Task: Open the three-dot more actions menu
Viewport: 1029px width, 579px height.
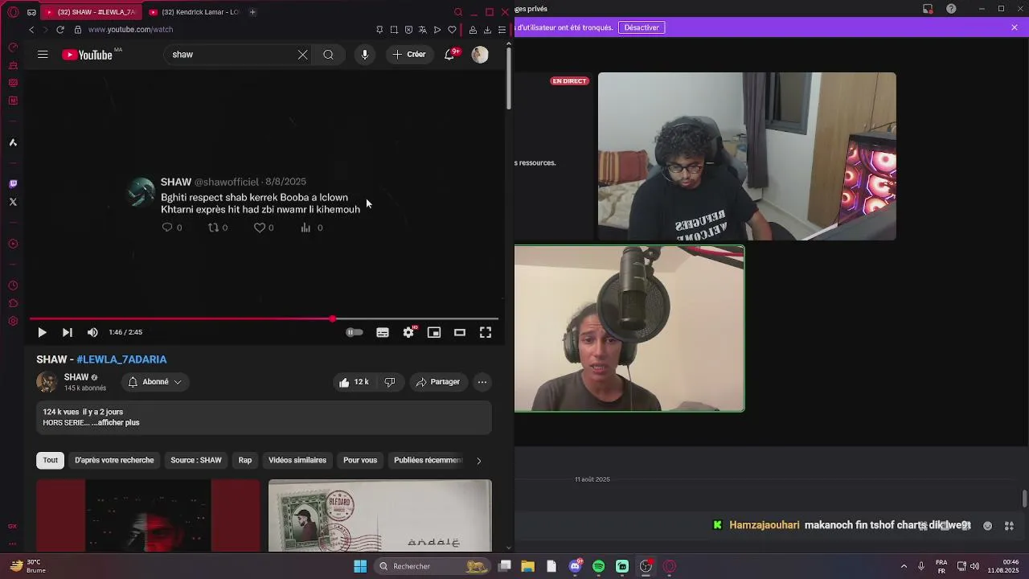Action: click(482, 382)
